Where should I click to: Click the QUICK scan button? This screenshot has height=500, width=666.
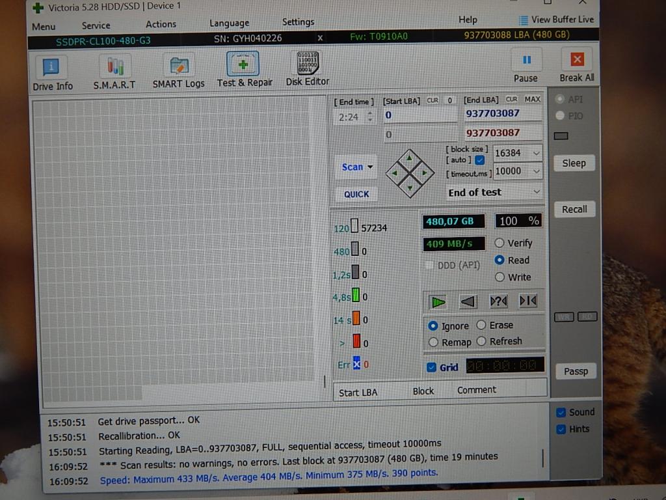click(356, 194)
